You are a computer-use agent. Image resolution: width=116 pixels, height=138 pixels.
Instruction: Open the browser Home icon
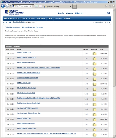click(106, 6)
